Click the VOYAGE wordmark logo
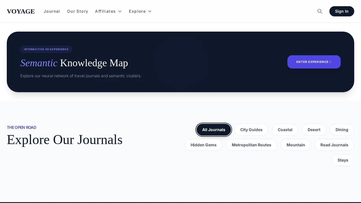 pos(21,11)
